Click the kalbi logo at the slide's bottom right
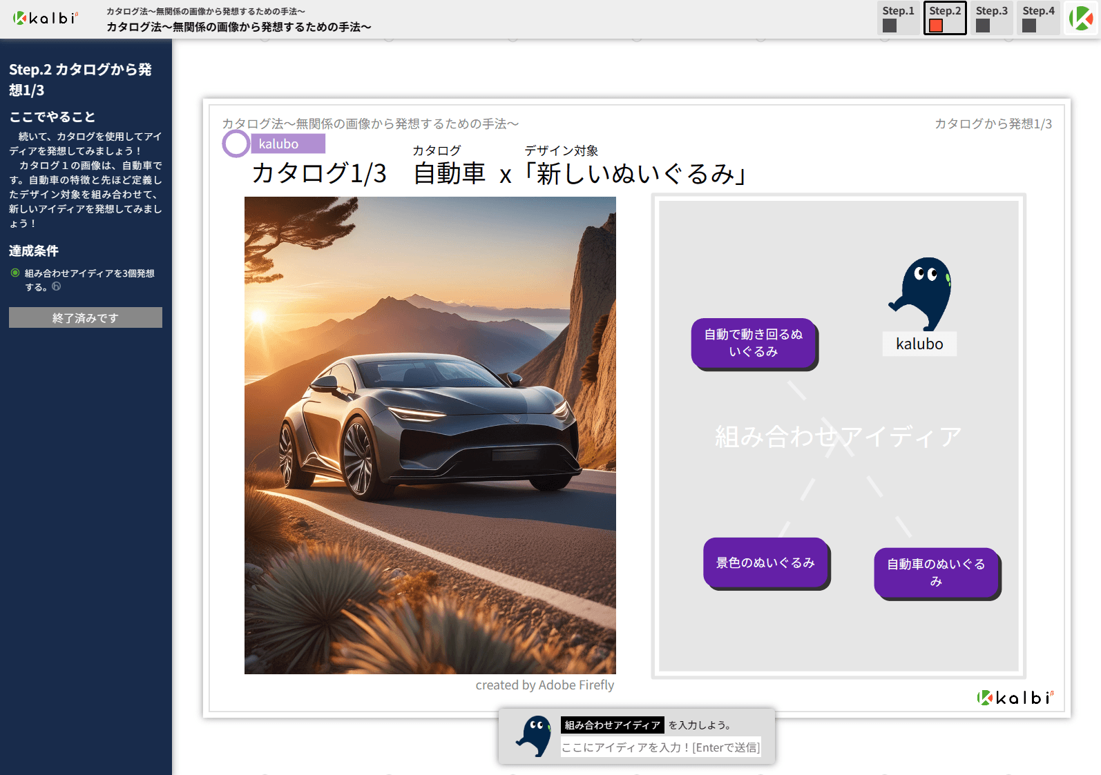This screenshot has height=775, width=1101. (x=1015, y=698)
